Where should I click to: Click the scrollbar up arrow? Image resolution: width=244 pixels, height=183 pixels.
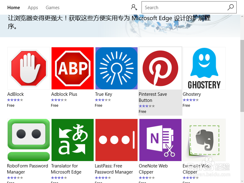(242, 16)
